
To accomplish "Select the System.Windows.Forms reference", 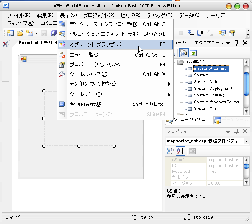I will 216,102.
